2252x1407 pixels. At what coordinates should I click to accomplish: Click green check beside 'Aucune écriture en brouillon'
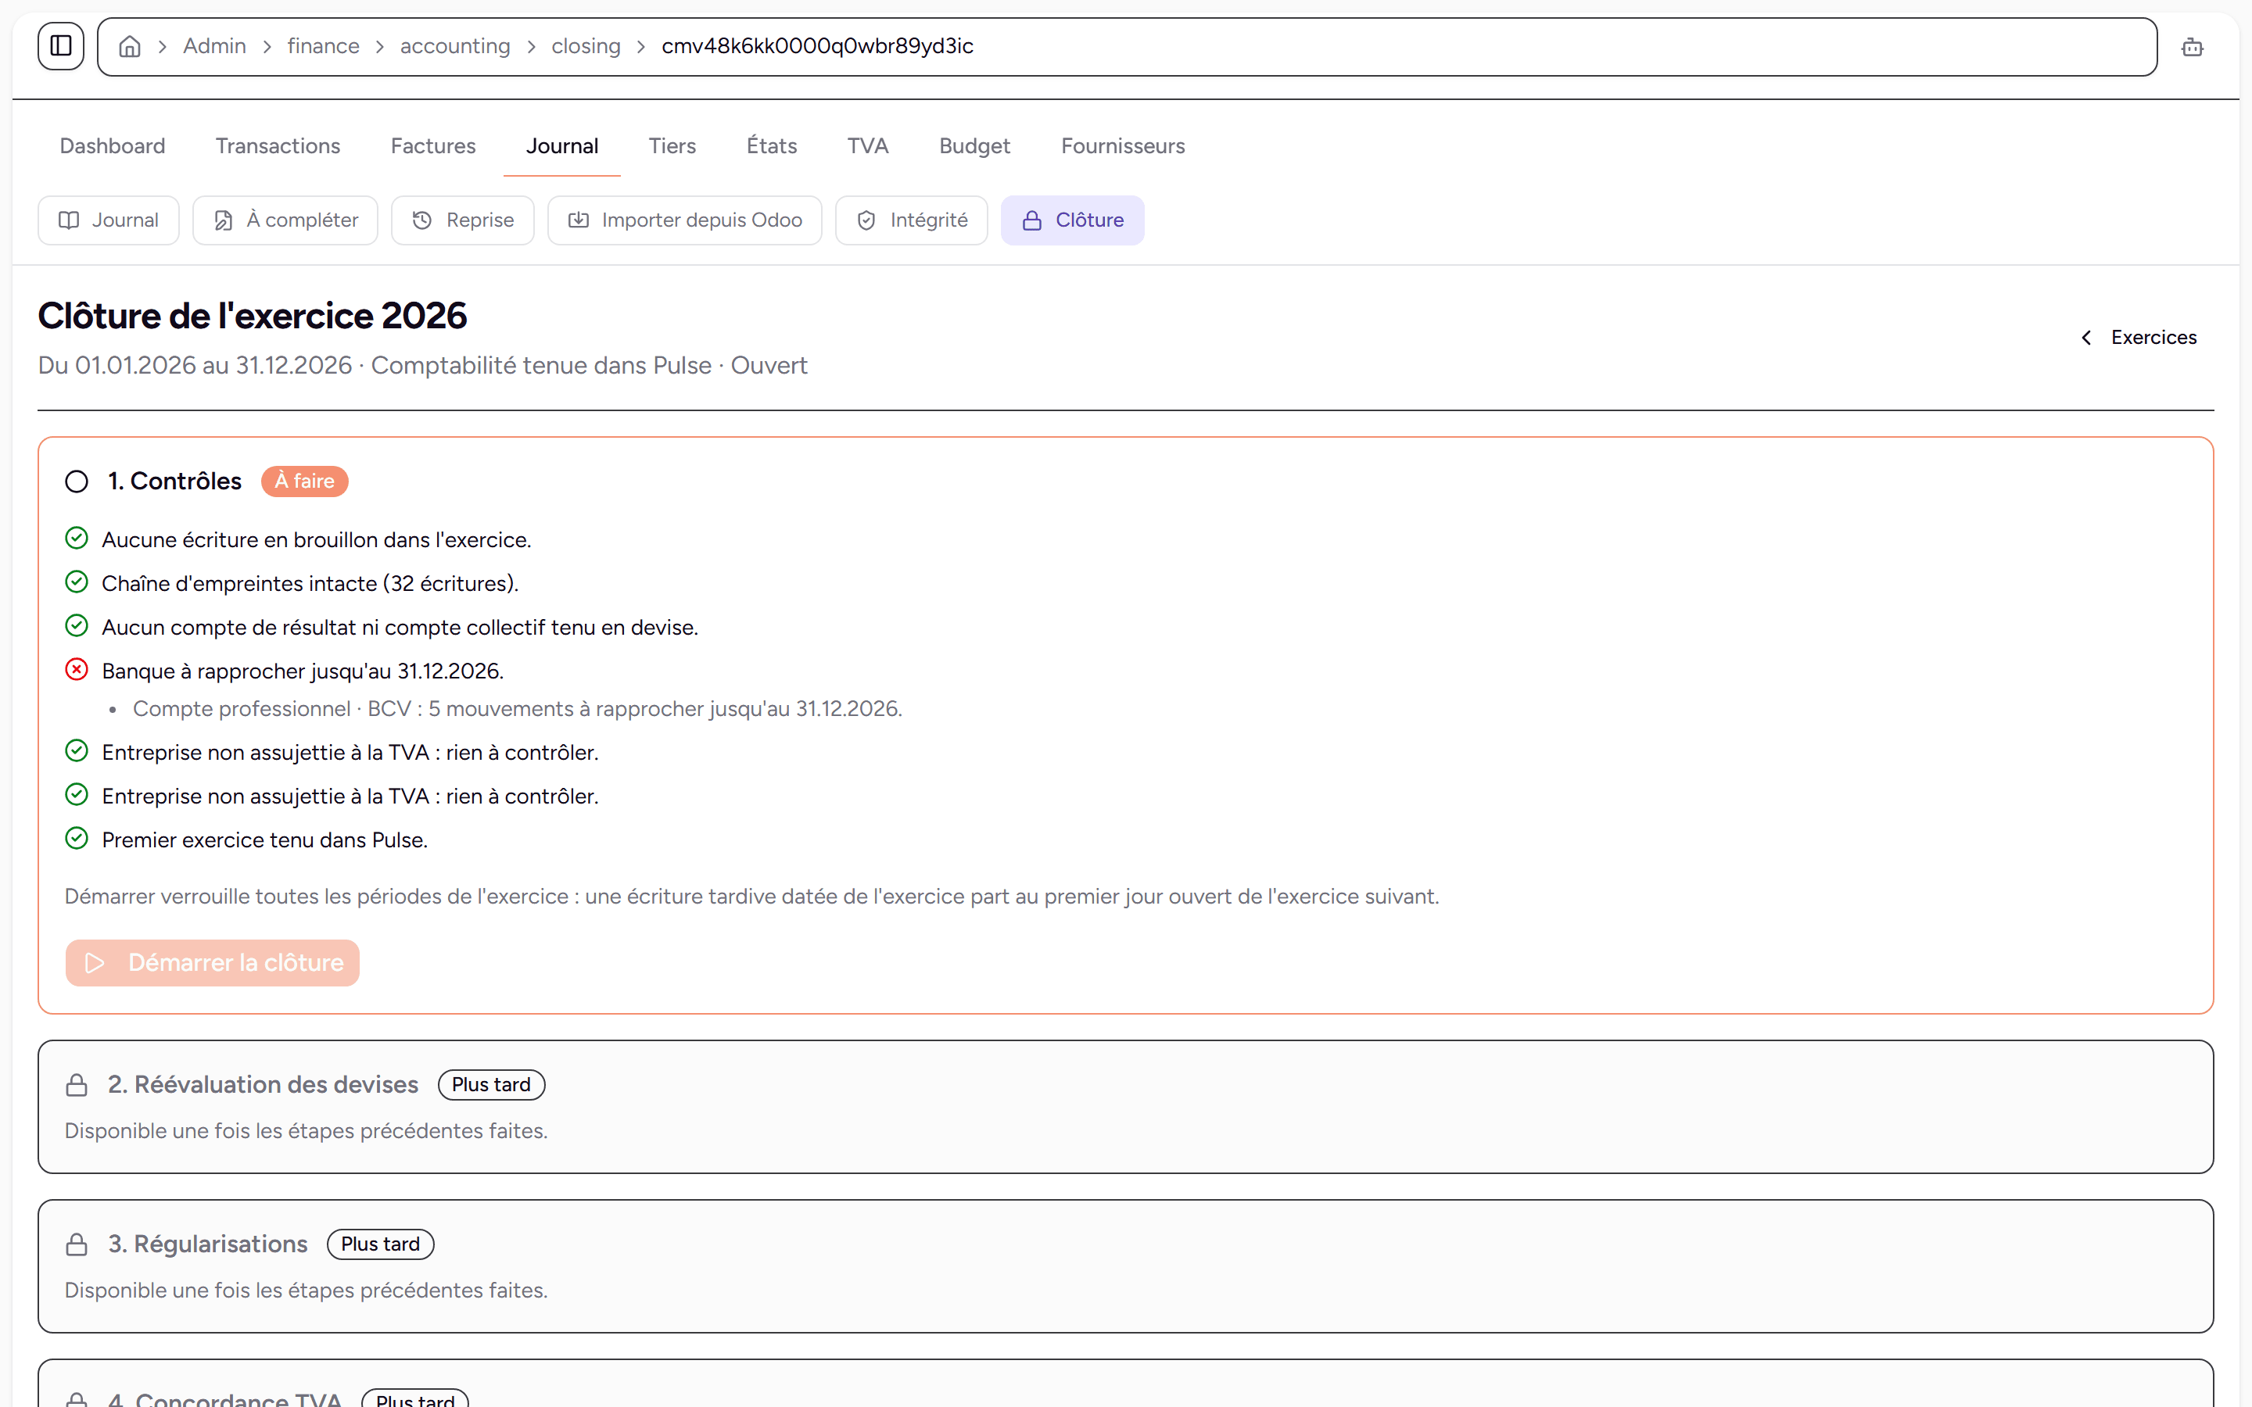77,539
